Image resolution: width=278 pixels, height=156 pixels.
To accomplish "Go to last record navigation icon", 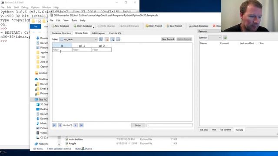I will 81,125.
